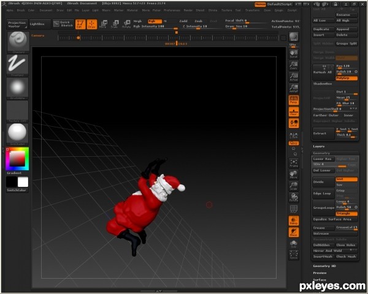This screenshot has width=368, height=294.
Task: Expand the Preview subpalette
Action: click(320, 273)
